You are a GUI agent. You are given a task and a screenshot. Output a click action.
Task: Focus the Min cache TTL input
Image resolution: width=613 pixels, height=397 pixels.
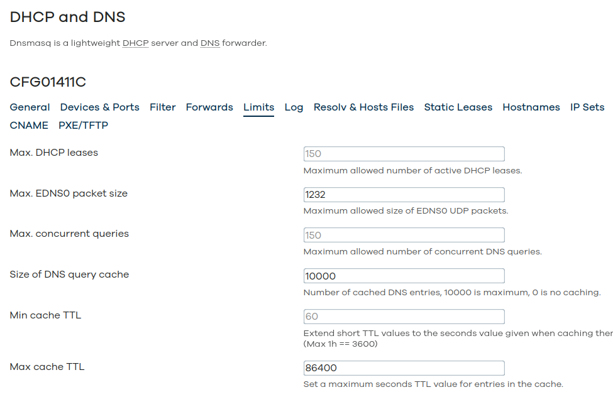pos(404,317)
